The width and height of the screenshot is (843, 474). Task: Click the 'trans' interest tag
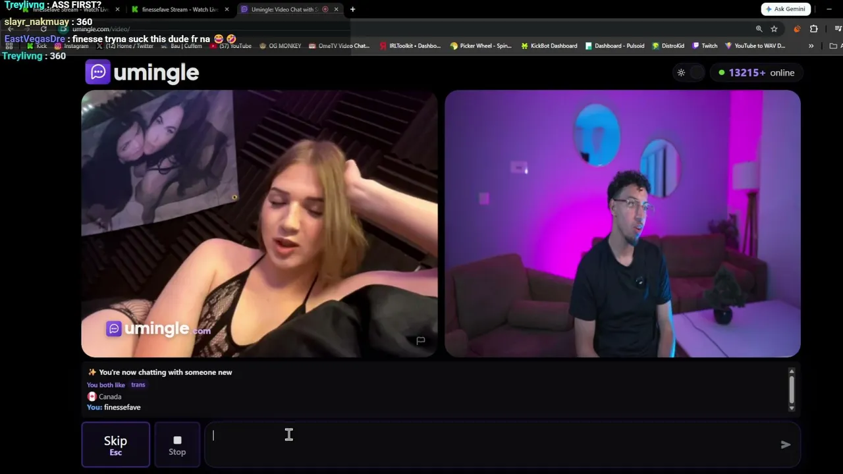pyautogui.click(x=138, y=384)
